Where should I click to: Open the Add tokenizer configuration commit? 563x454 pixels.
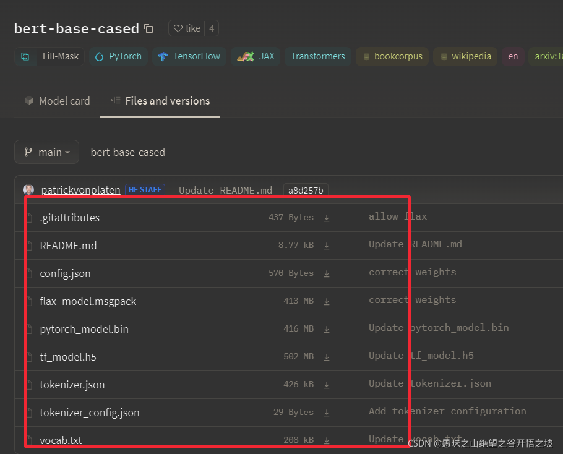click(x=447, y=411)
